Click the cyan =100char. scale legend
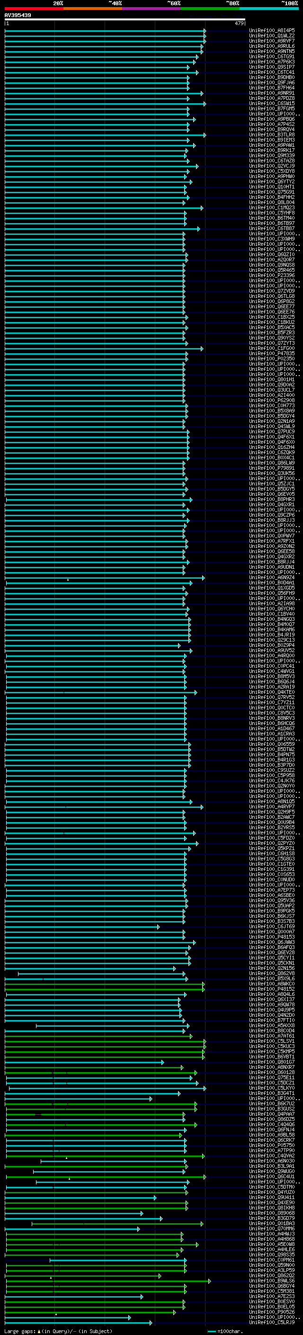This screenshot has height=1335, width=303. pyautogui.click(x=224, y=1331)
